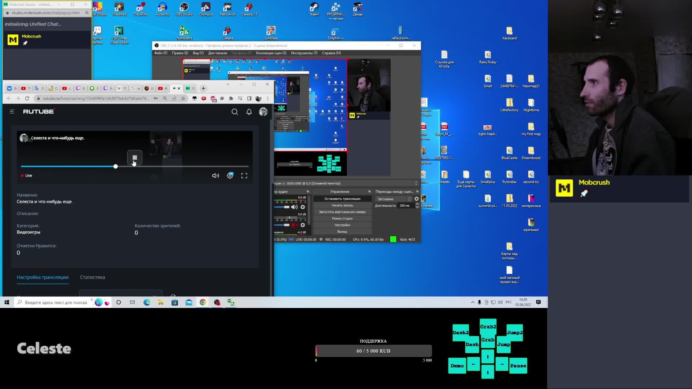This screenshot has width=692, height=389.
Task: Click Начать запись button in OBS
Action: click(x=342, y=205)
